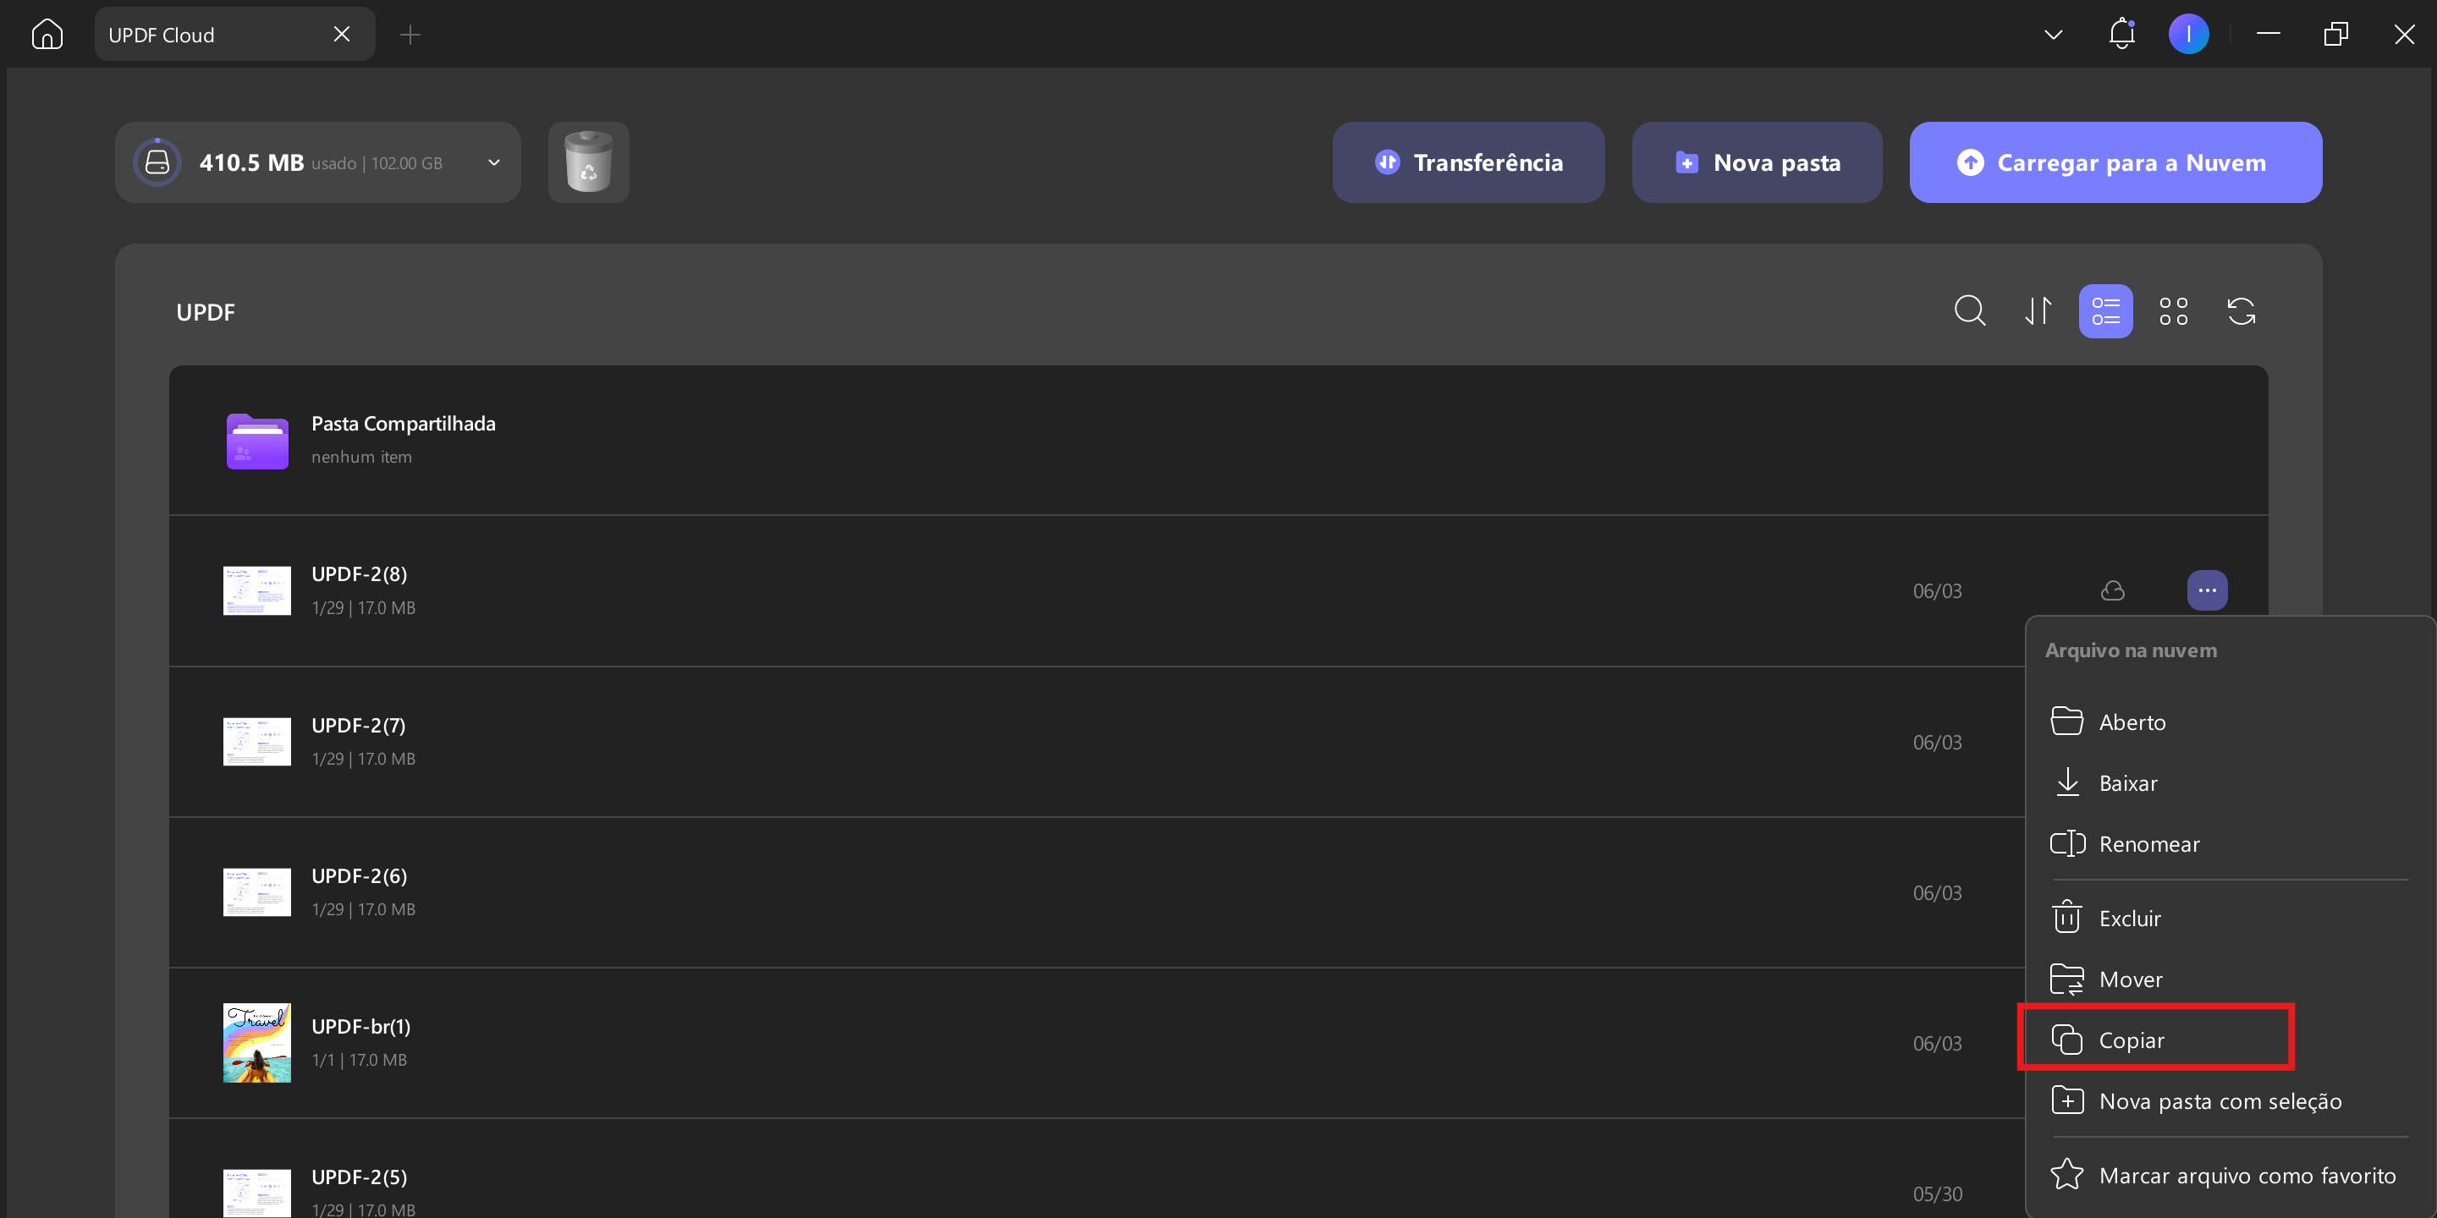This screenshot has height=1218, width=2437.
Task: Click the Nova pasta button
Action: [x=1756, y=162]
